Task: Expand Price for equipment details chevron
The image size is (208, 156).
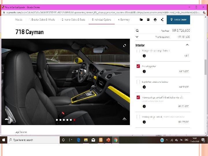Action: [x=137, y=37]
